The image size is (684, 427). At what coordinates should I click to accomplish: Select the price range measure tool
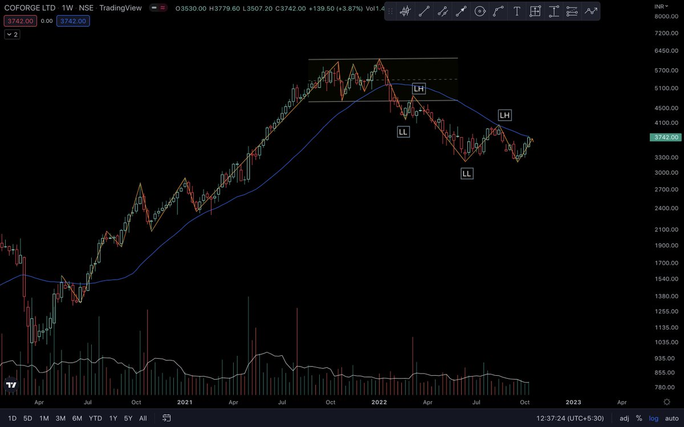pyautogui.click(x=553, y=11)
